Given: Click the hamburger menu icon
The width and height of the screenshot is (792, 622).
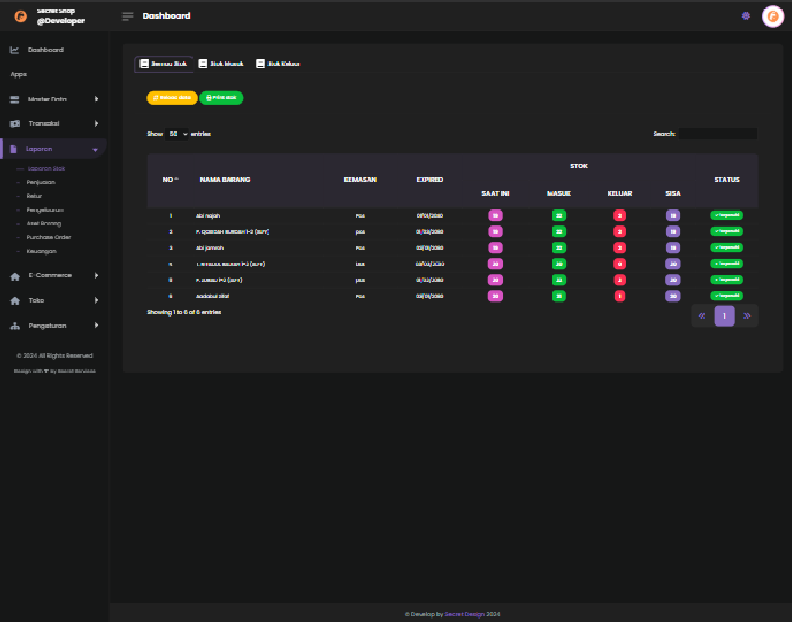Looking at the screenshot, I should coord(127,16).
